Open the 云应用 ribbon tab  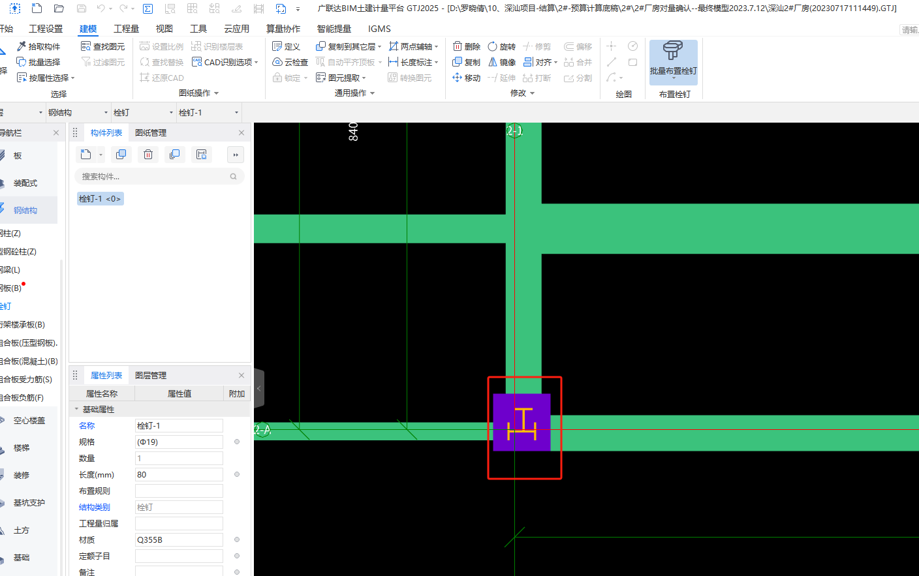[236, 29]
